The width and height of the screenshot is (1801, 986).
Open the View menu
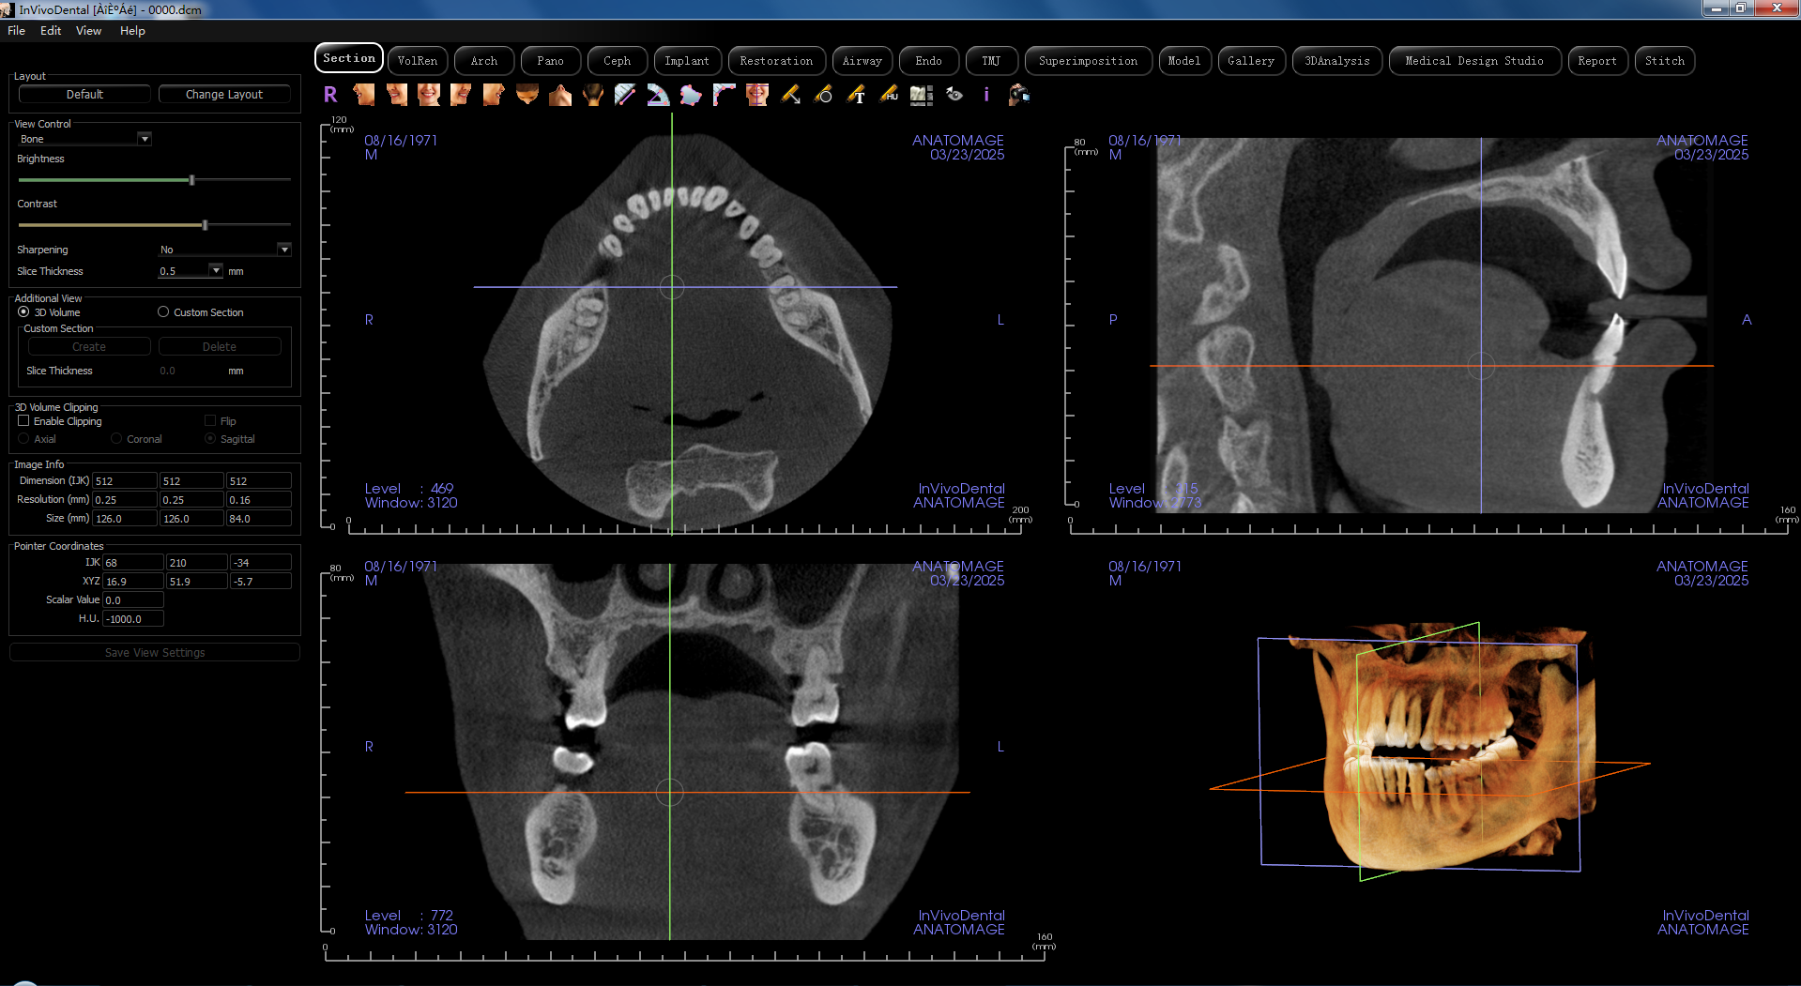click(88, 30)
